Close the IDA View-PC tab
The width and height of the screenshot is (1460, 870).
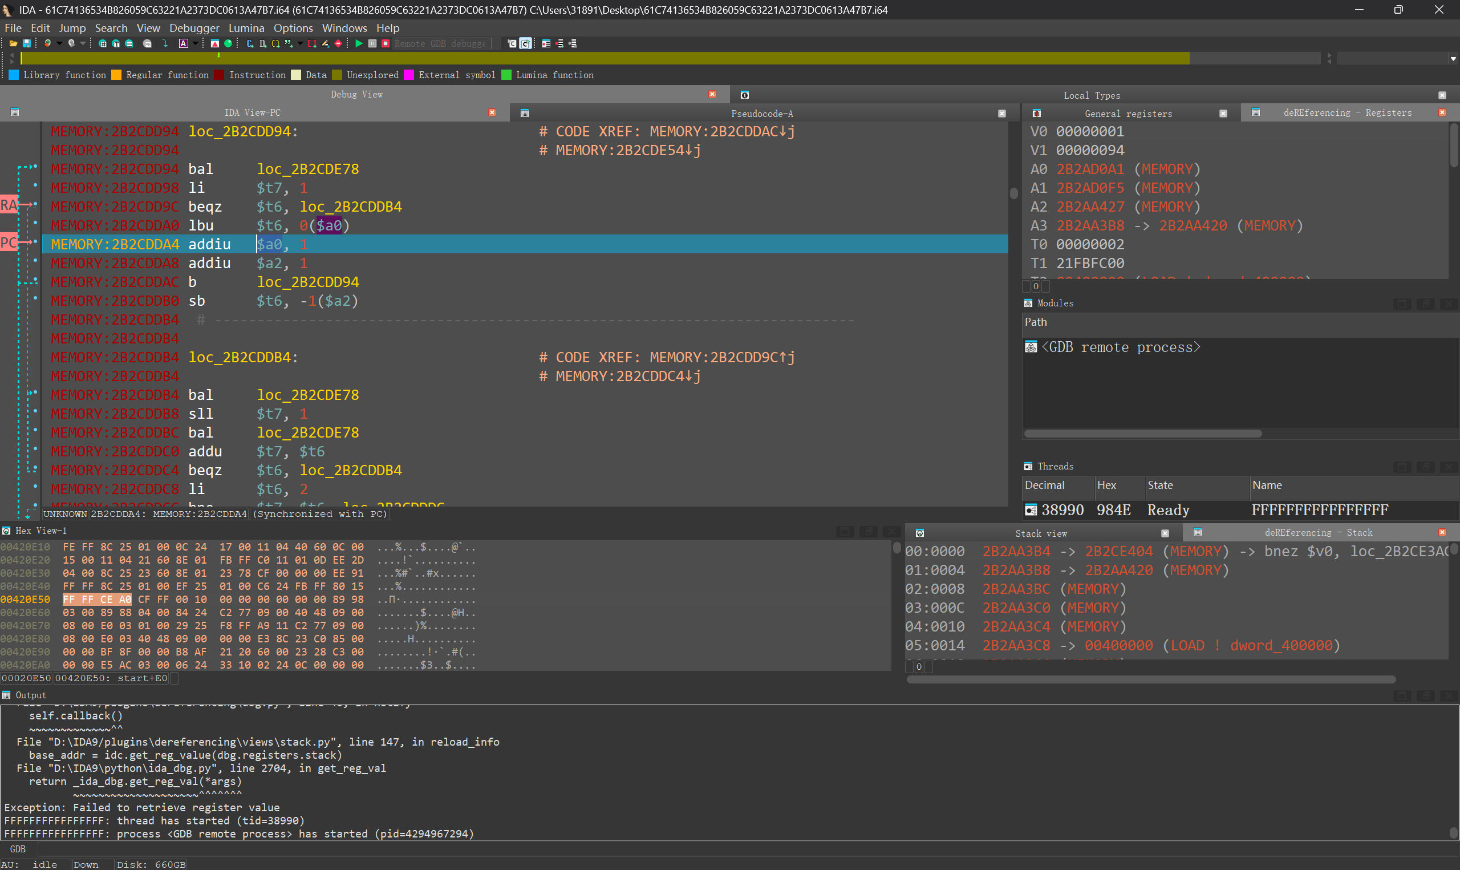[x=492, y=112]
